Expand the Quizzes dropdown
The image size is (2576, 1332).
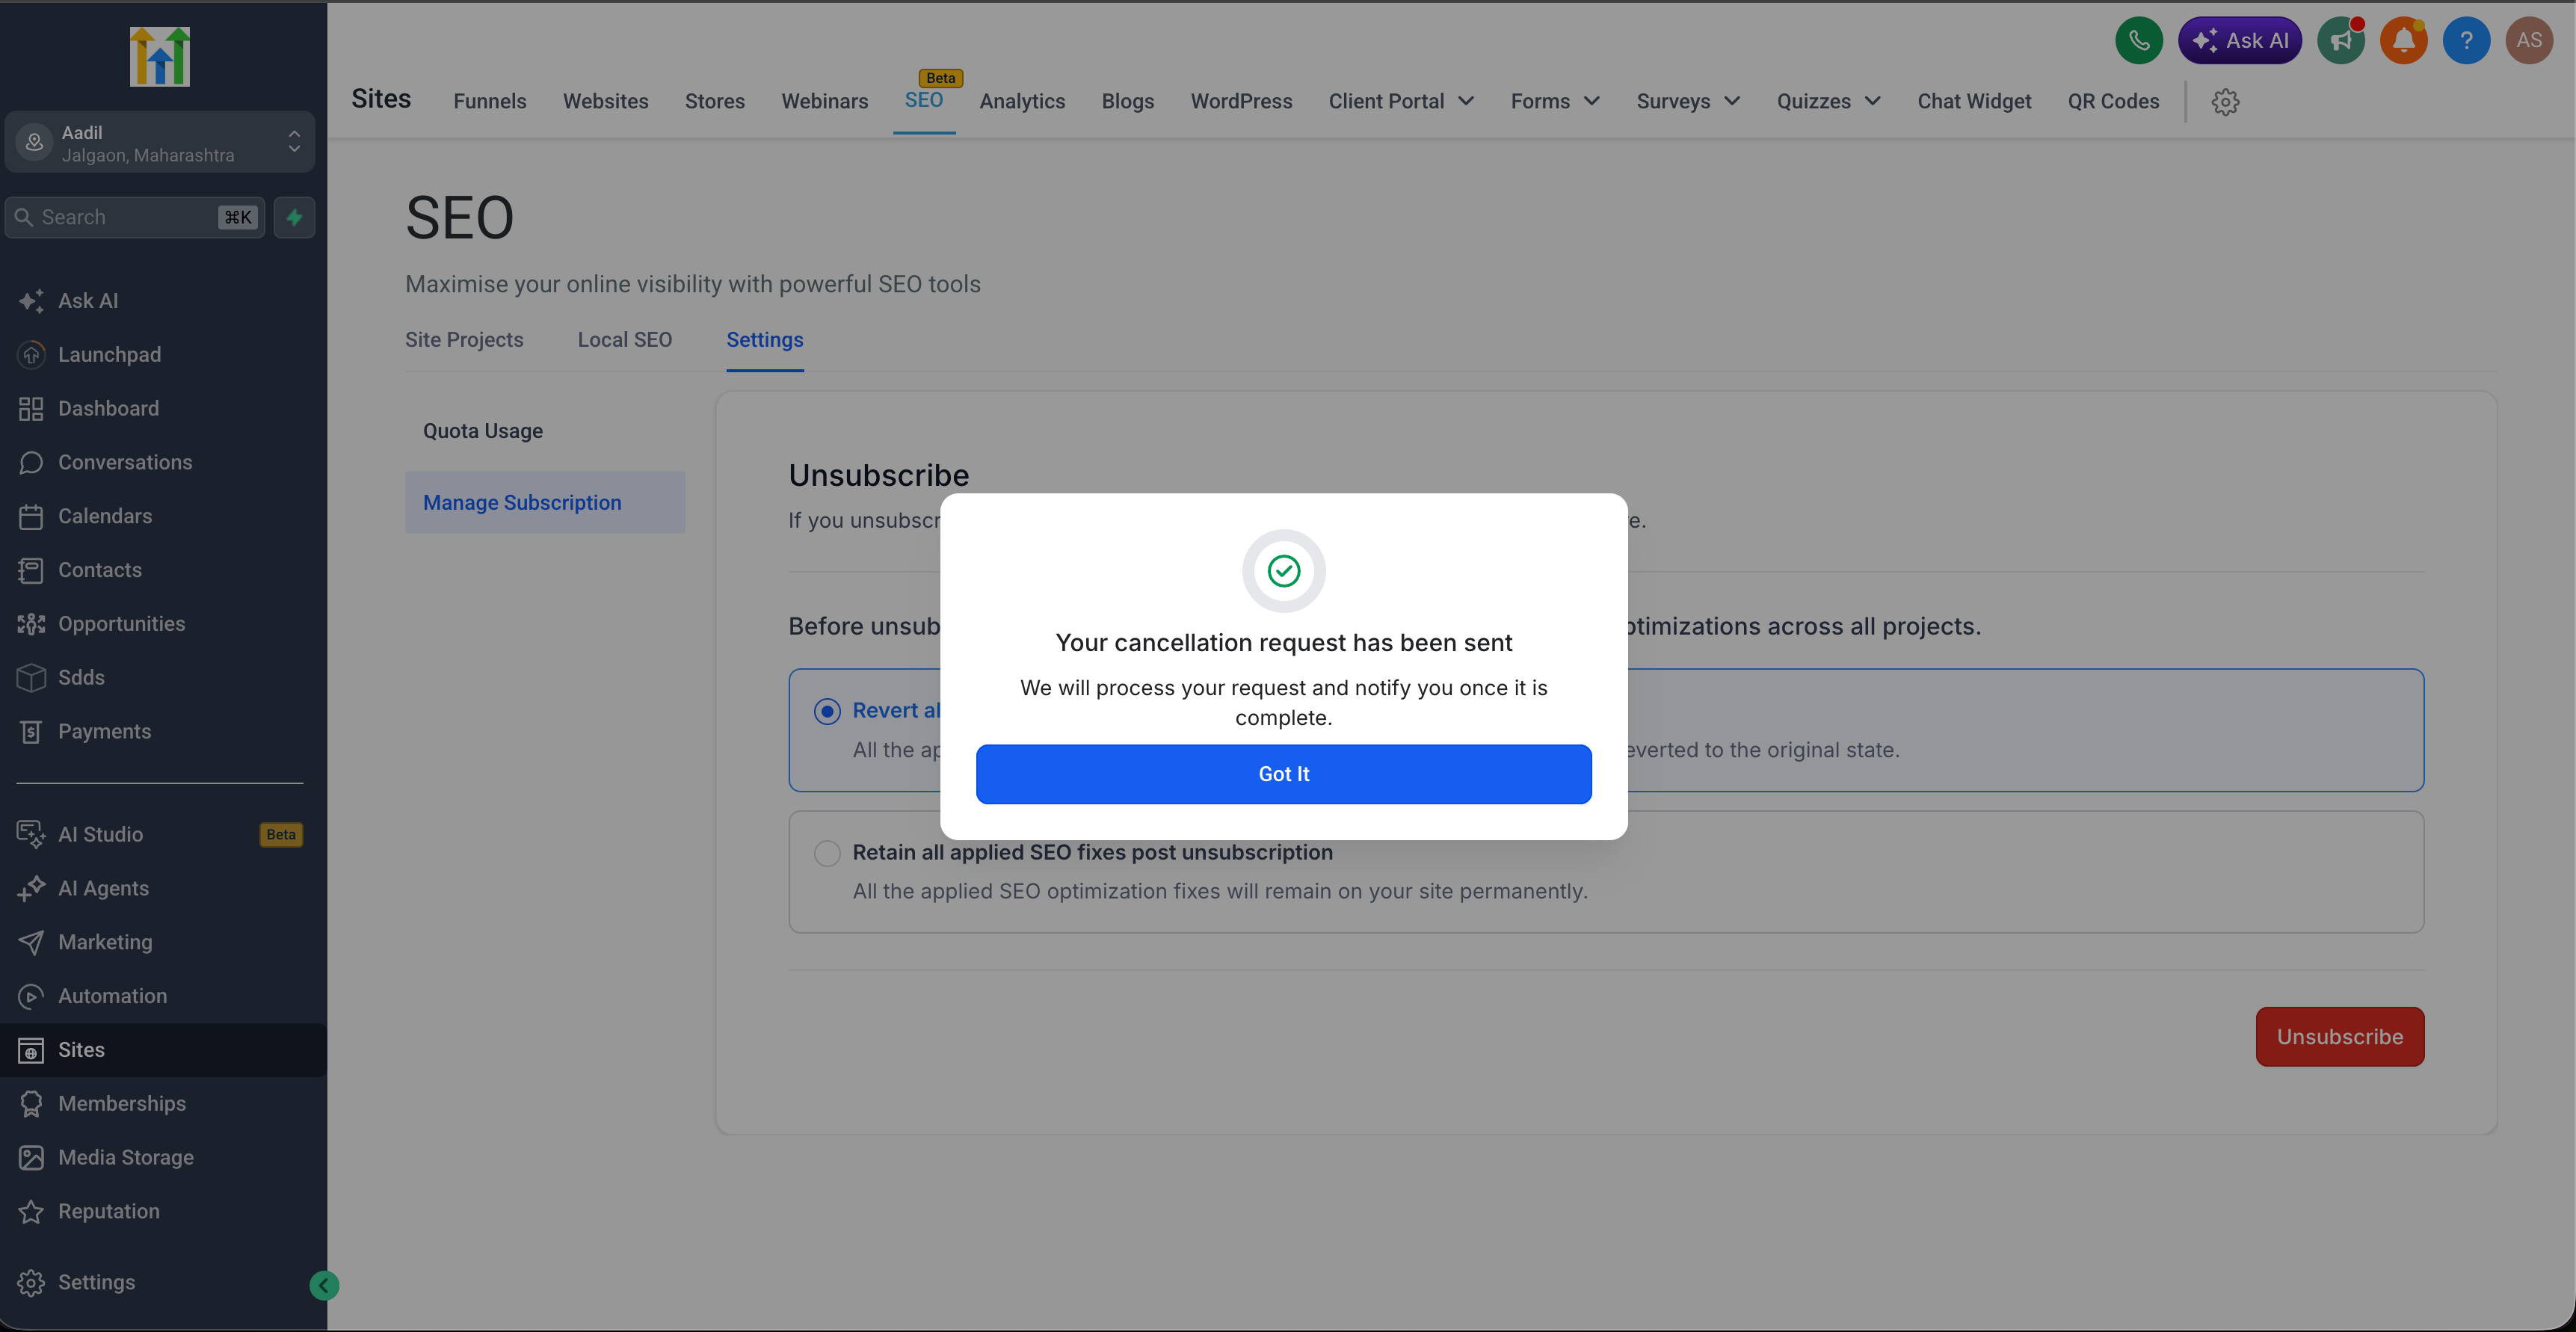click(x=1829, y=101)
